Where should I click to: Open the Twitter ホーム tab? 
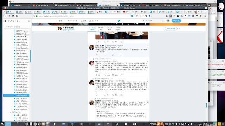pyautogui.click(x=61, y=21)
